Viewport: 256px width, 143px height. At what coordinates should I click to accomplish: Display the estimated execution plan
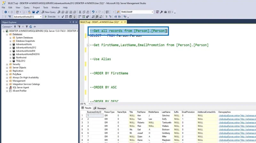click(67, 17)
